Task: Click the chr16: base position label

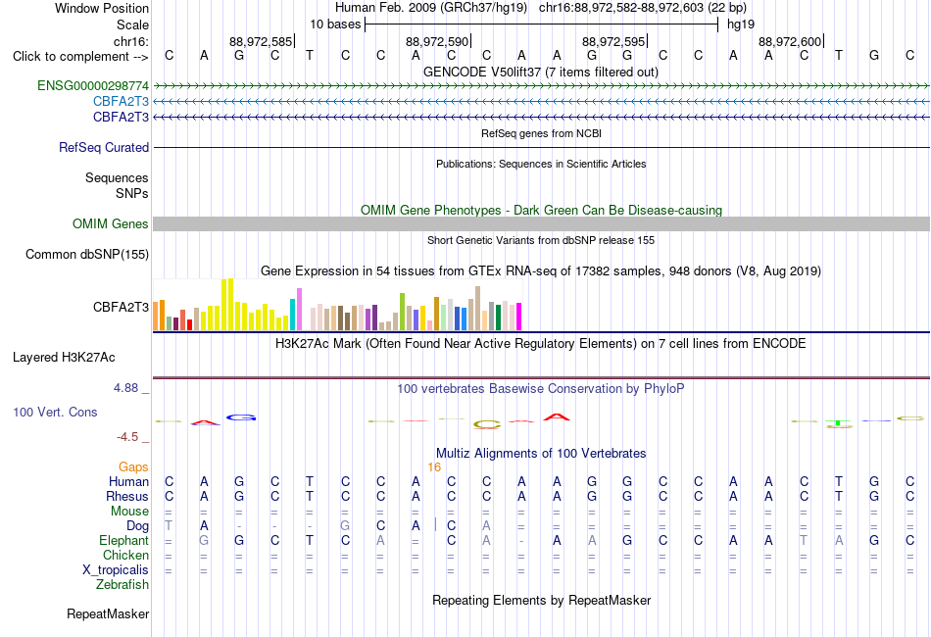Action: click(130, 41)
